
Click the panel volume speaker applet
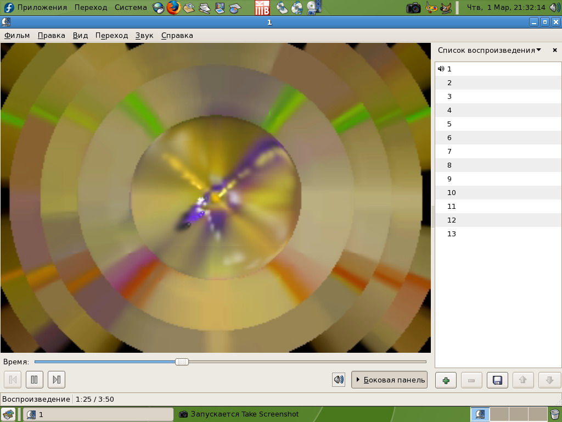pyautogui.click(x=555, y=7)
